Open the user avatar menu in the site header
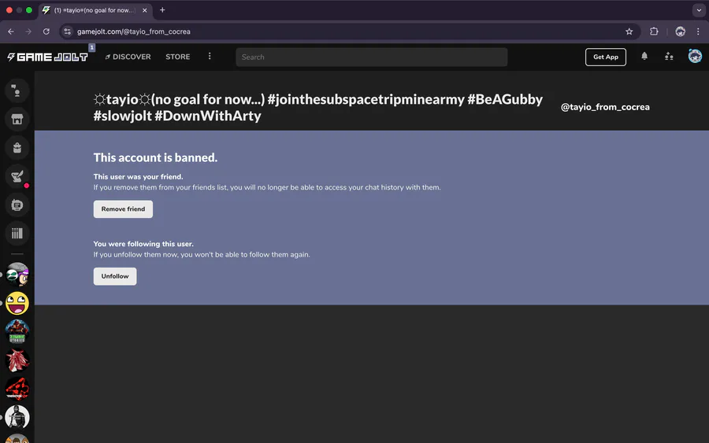 coord(695,56)
